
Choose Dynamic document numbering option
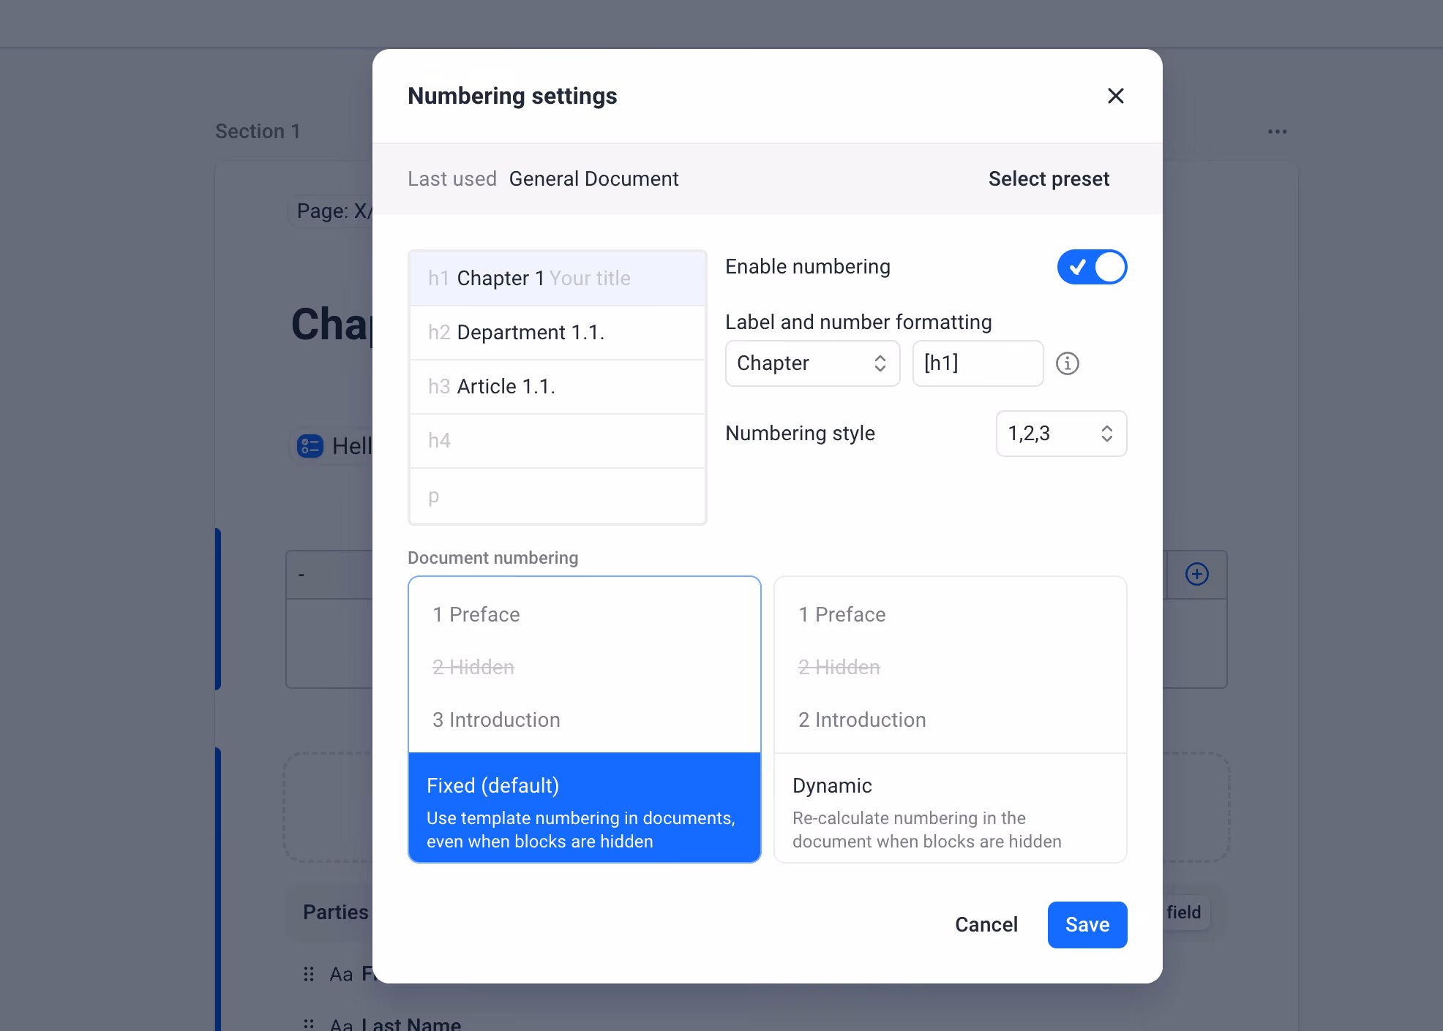[x=950, y=720]
